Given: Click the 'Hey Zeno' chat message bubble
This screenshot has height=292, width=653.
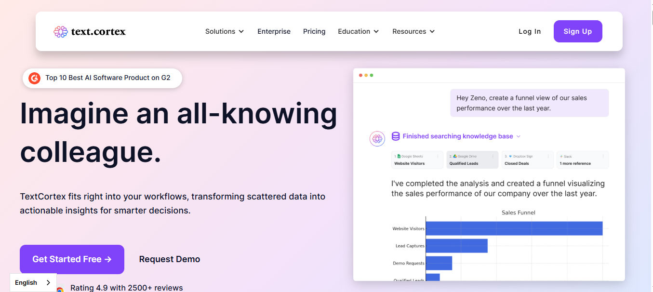Looking at the screenshot, I should [x=530, y=103].
